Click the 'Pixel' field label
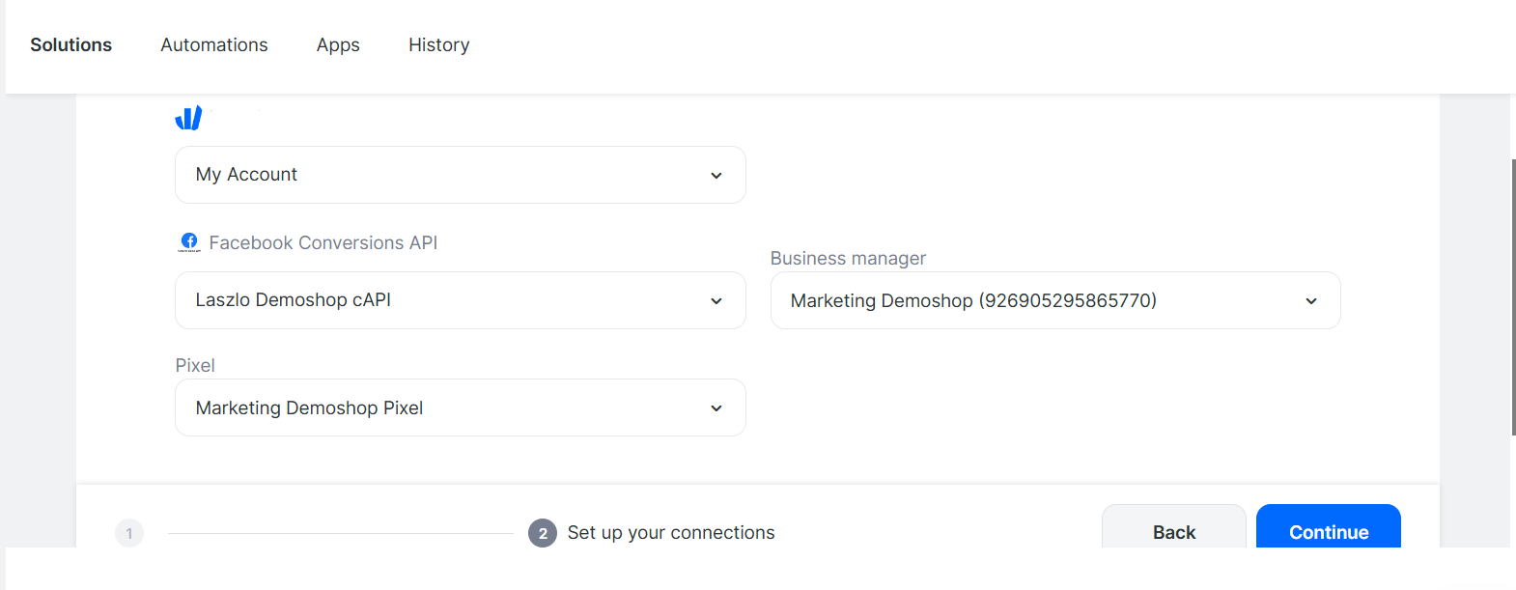This screenshot has height=590, width=1516. 195,366
